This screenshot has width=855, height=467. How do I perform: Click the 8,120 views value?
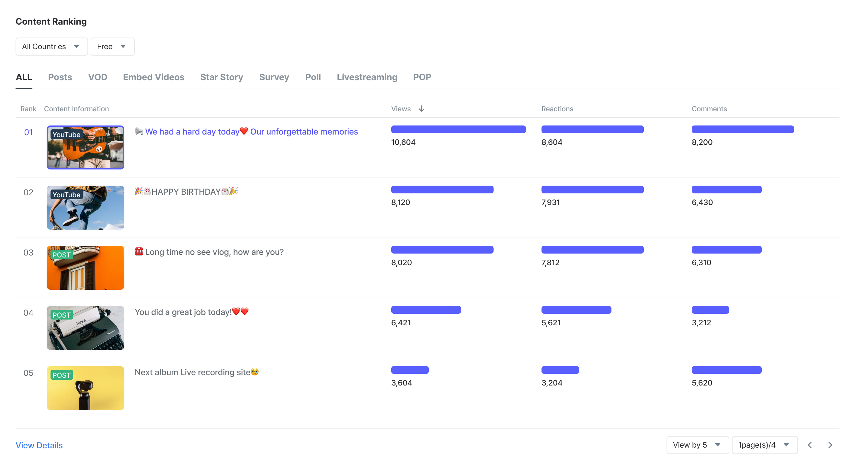[x=401, y=202]
